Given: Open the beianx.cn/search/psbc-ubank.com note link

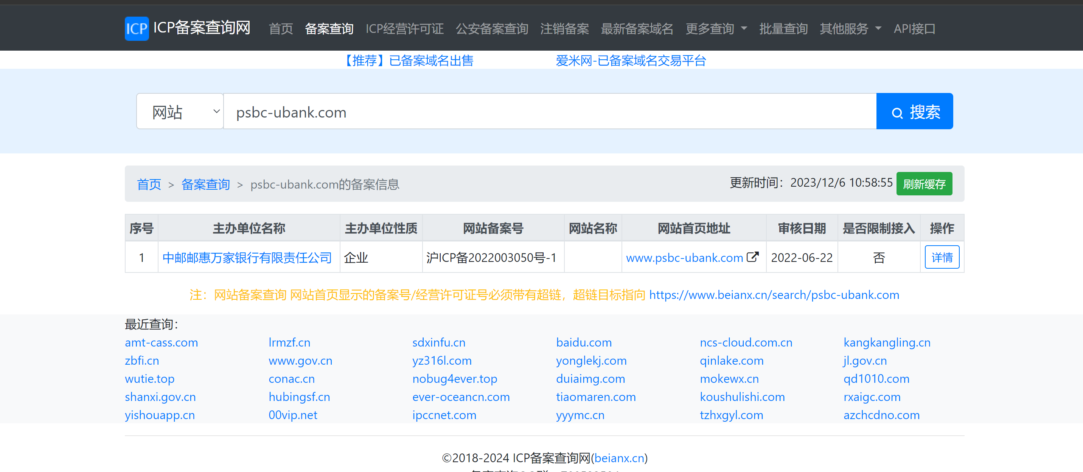Looking at the screenshot, I should 774,295.
